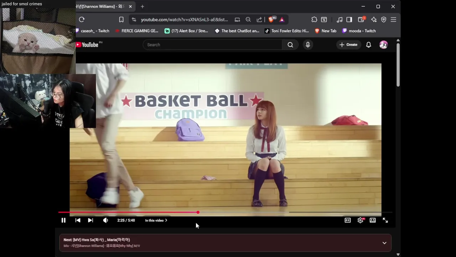Open FIERCE GAMING GE... bookmark
The width and height of the screenshot is (456, 257).
[x=137, y=31]
